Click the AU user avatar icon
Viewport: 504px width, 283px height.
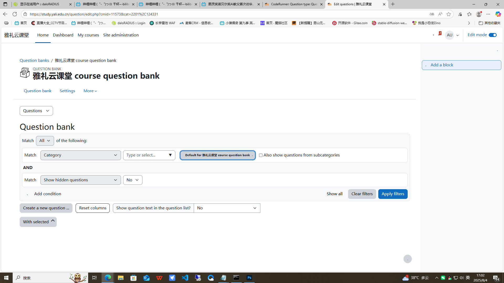[x=449, y=35]
